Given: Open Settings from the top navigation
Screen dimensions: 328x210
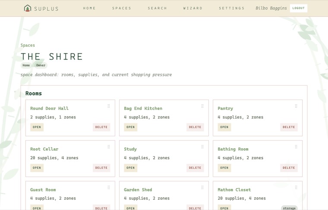Looking at the screenshot, I should coord(232,8).
